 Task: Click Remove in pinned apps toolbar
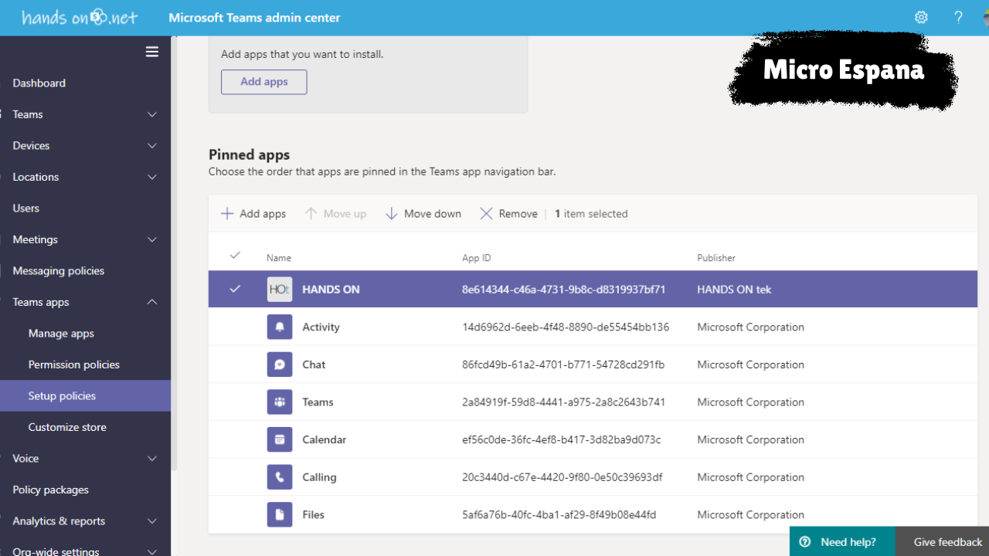click(508, 214)
